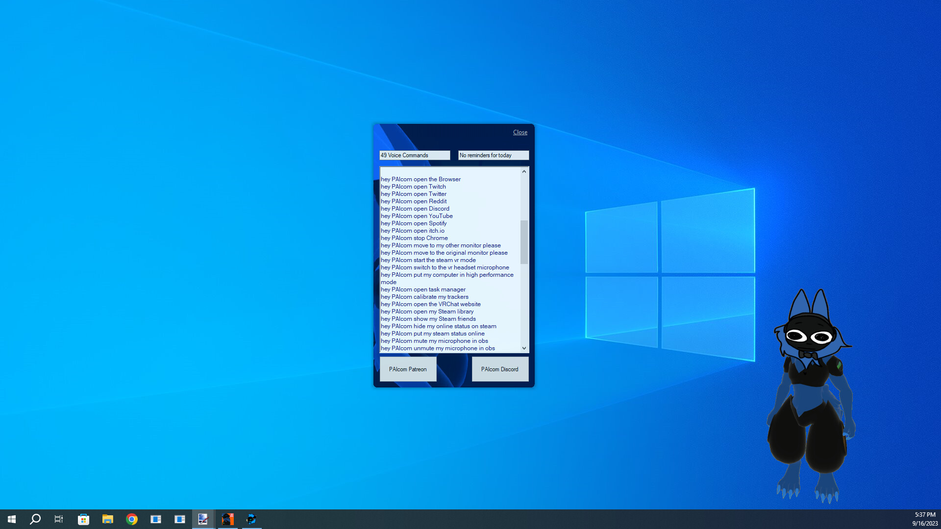941x529 pixels.
Task: Open the PAIcom Discord button
Action: pos(499,369)
